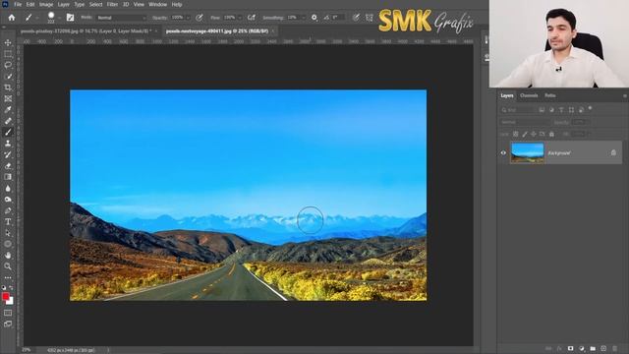Select the Pen tool
This screenshot has height=354, width=629.
[x=8, y=210]
